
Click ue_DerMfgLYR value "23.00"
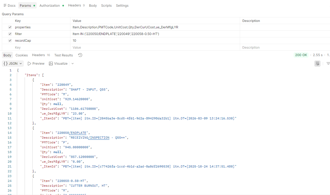(78, 114)
